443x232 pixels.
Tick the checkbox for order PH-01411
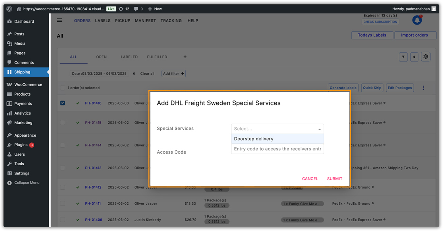tap(62, 203)
